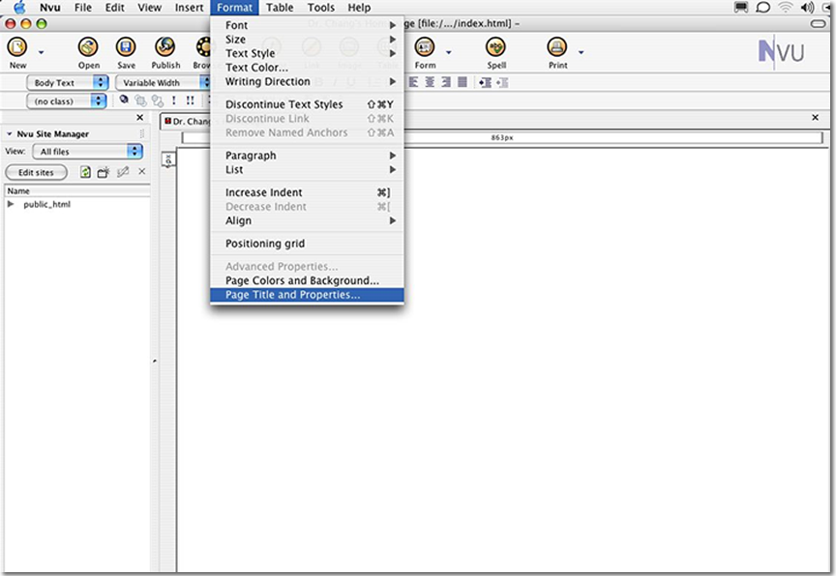836x576 pixels.
Task: Select the Dr. Chang document tab
Action: [187, 122]
